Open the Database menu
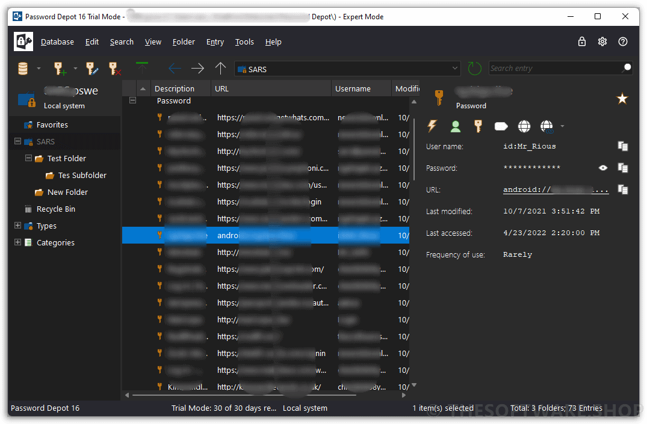Image resolution: width=647 pixels, height=424 pixels. pos(57,41)
